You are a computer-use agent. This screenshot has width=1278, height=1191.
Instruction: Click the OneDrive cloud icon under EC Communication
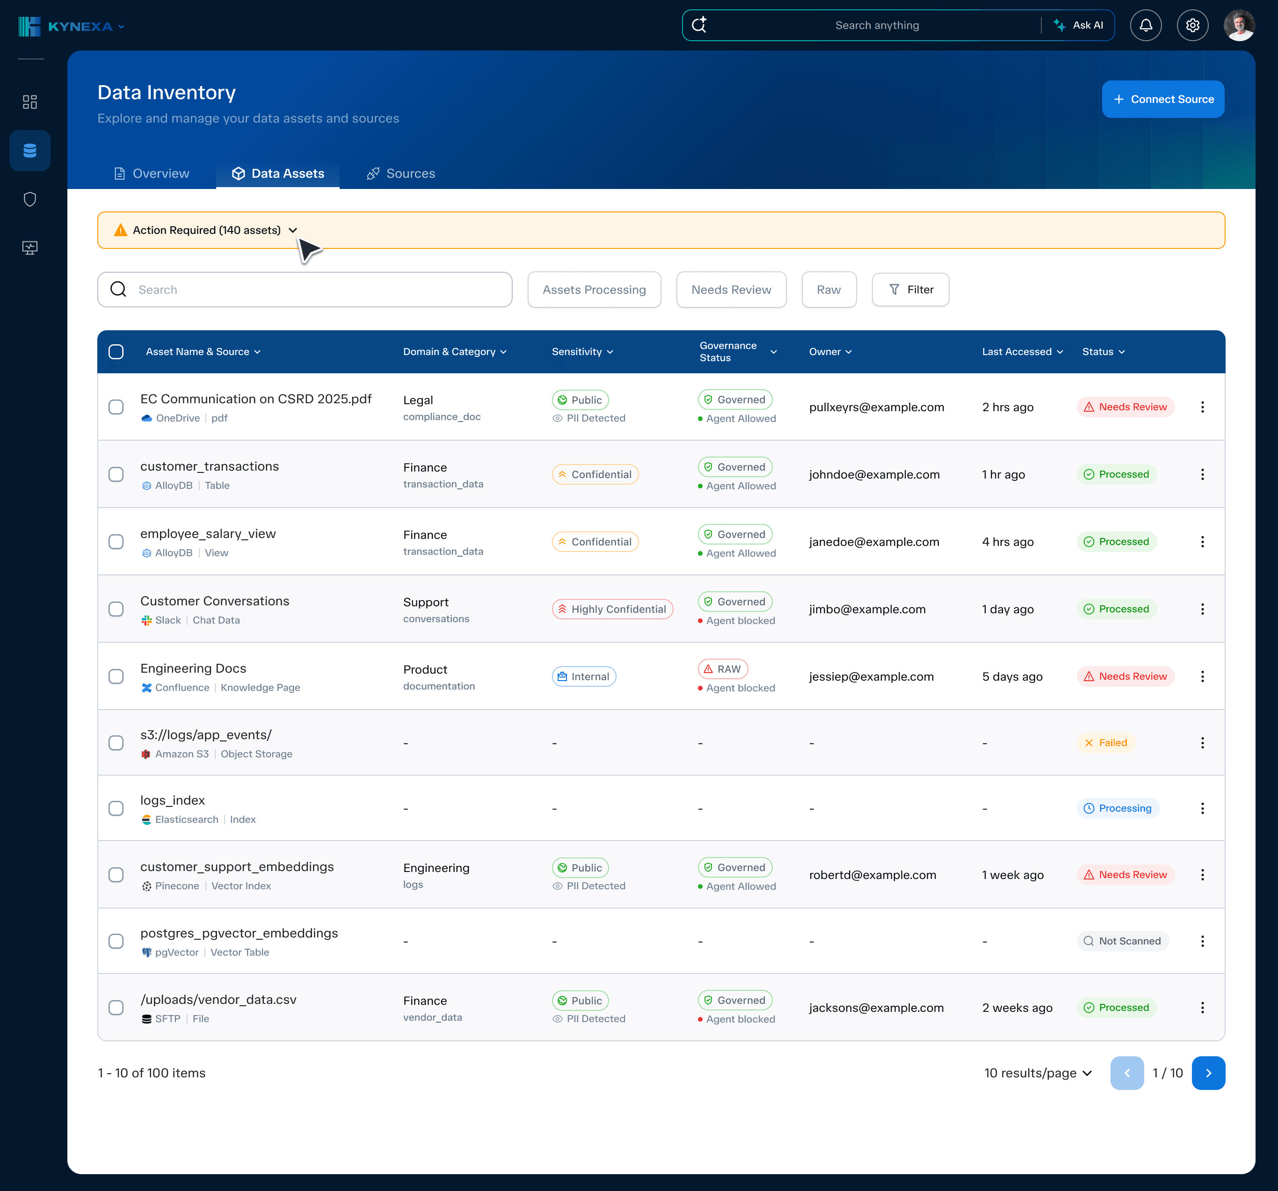coord(146,418)
